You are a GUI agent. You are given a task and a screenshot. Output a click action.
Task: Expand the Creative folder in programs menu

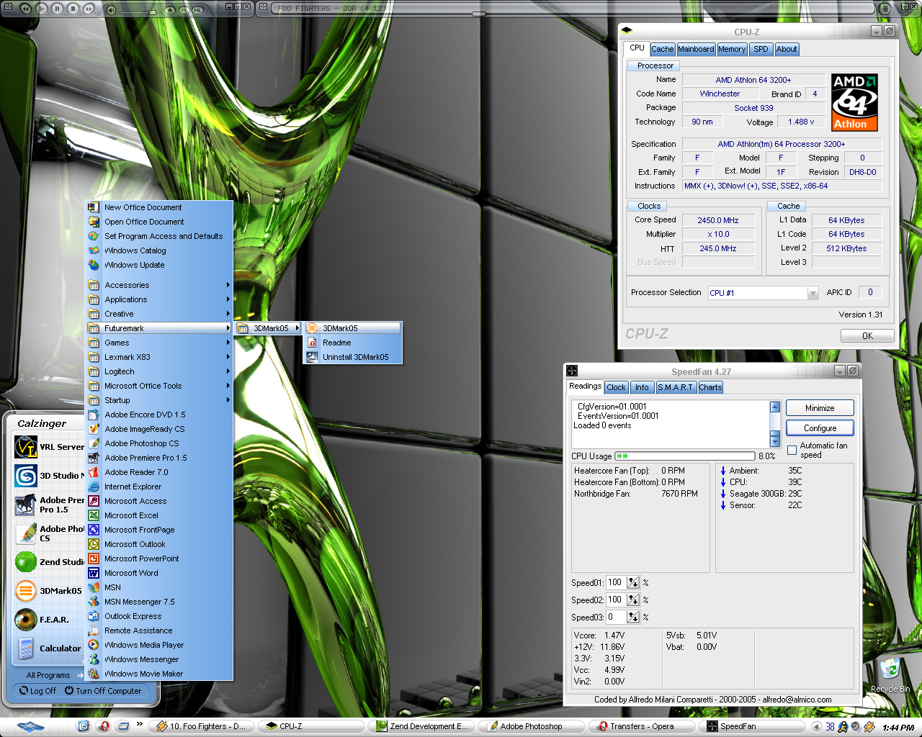(159, 314)
